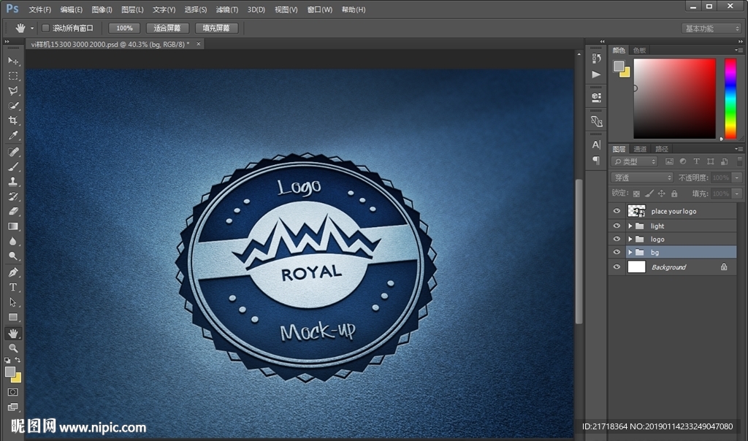Open the History panel icon
The width and height of the screenshot is (748, 441).
(596, 58)
